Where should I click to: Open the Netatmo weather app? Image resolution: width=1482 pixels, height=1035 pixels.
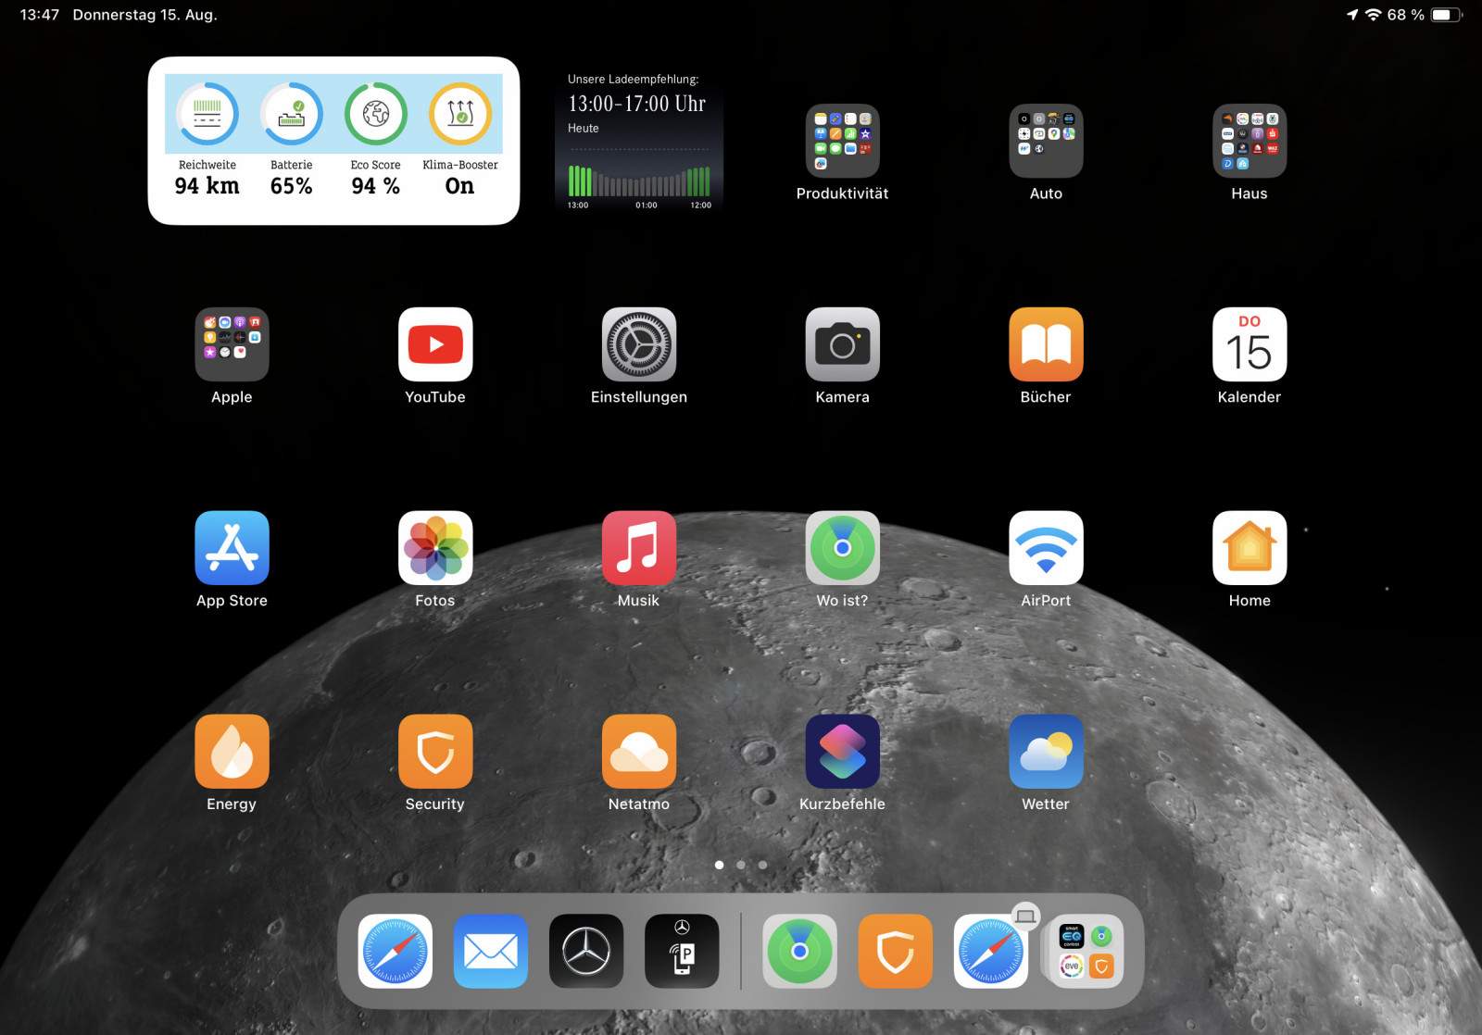pos(639,752)
